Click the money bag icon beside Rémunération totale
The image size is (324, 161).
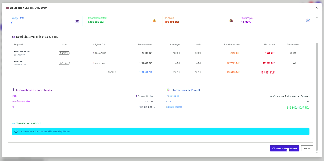point(154,20)
